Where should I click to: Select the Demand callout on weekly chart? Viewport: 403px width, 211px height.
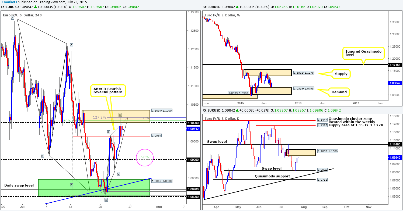339,92
